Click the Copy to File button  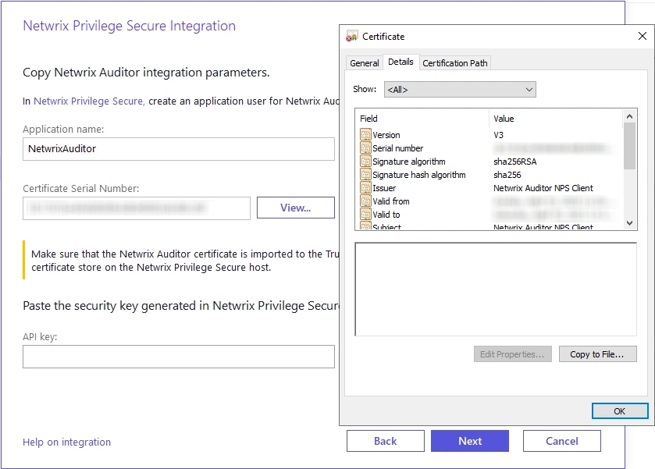(598, 354)
